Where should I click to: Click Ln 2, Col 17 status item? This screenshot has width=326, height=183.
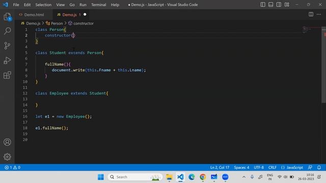point(220,167)
